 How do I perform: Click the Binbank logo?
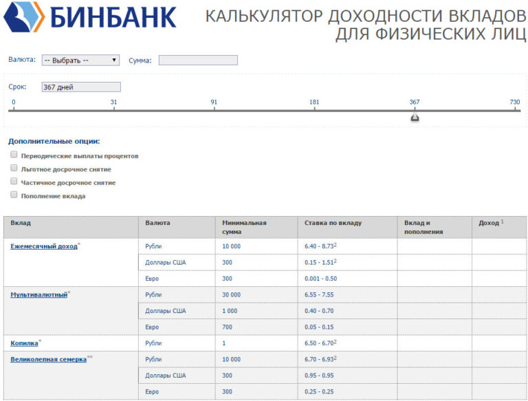89,17
